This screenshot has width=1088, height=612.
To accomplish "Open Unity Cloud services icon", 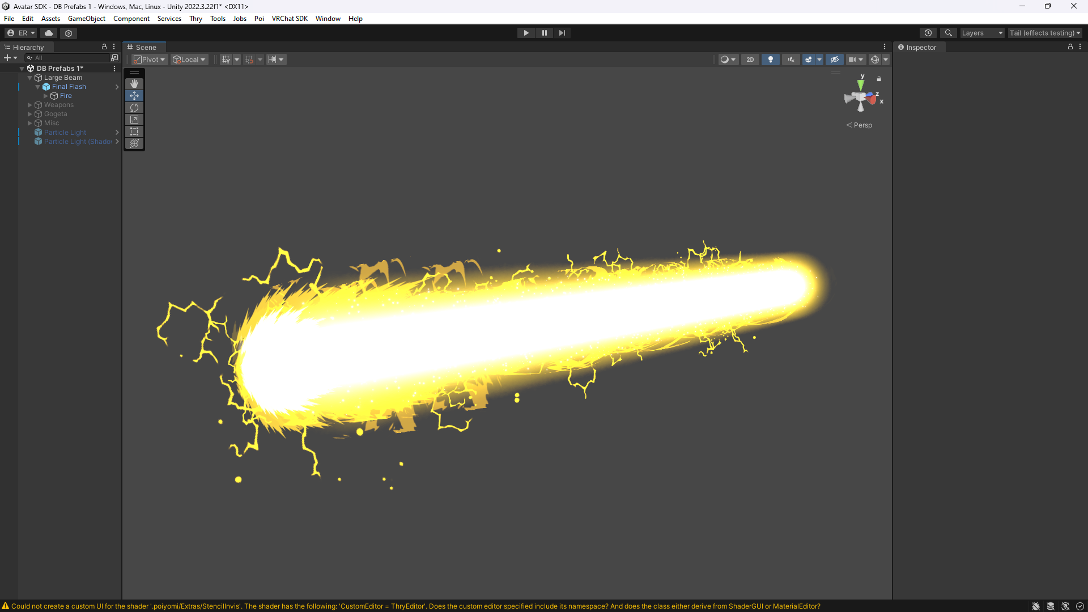I will 49,33.
